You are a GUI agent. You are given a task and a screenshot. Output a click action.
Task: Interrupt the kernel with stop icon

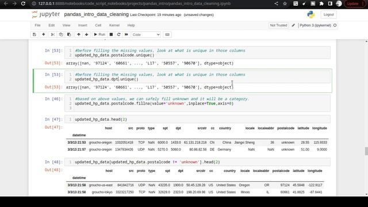(111, 34)
